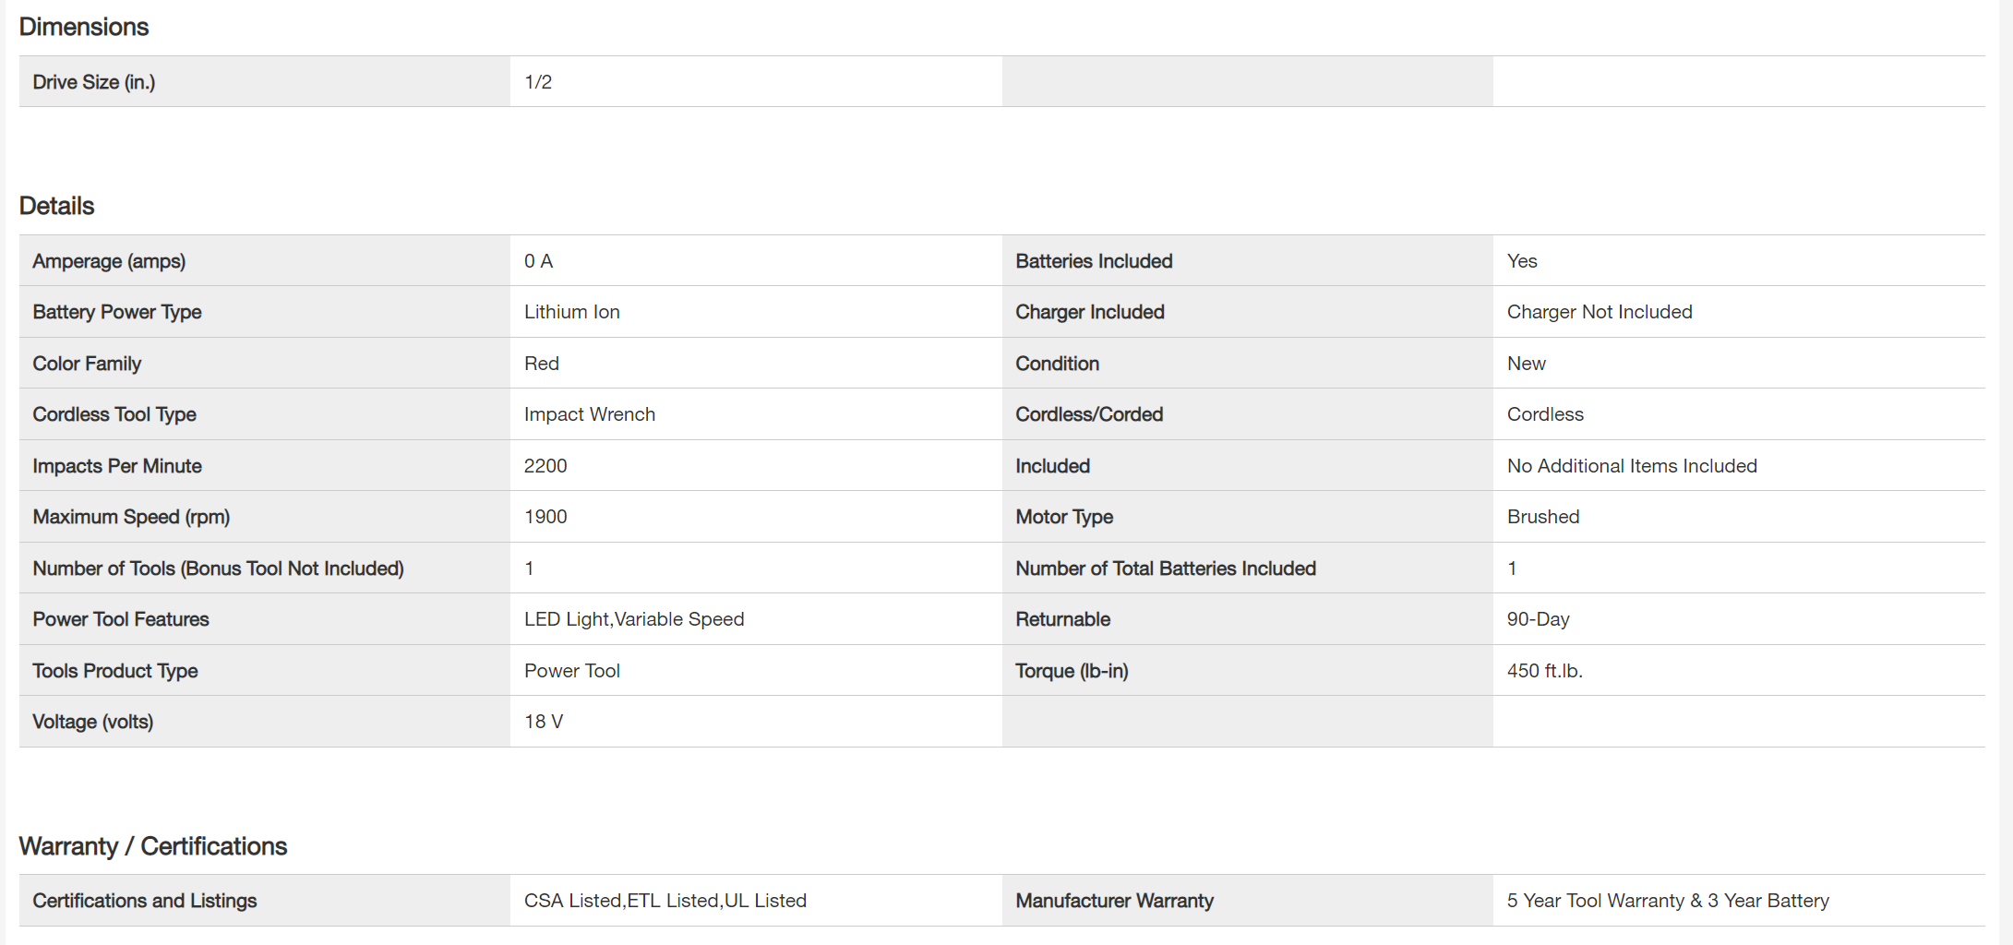Viewport: 2013px width, 945px height.
Task: Click the 1900 maximum speed value
Action: coord(545,517)
